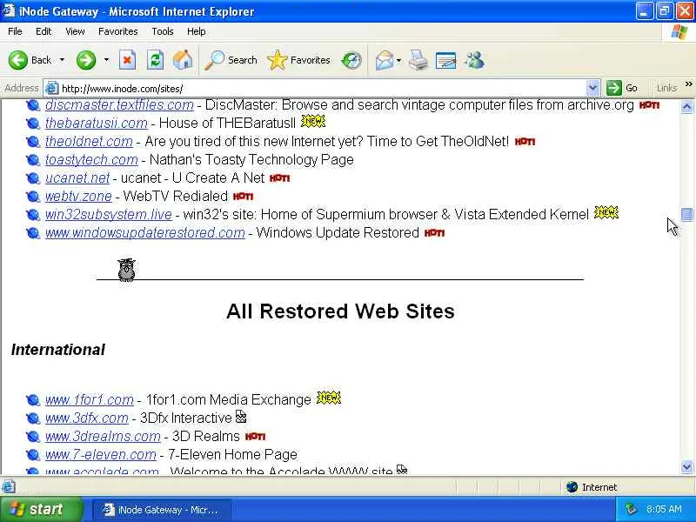Expand the address bar dropdown list
This screenshot has width=696, height=522.
(x=592, y=88)
